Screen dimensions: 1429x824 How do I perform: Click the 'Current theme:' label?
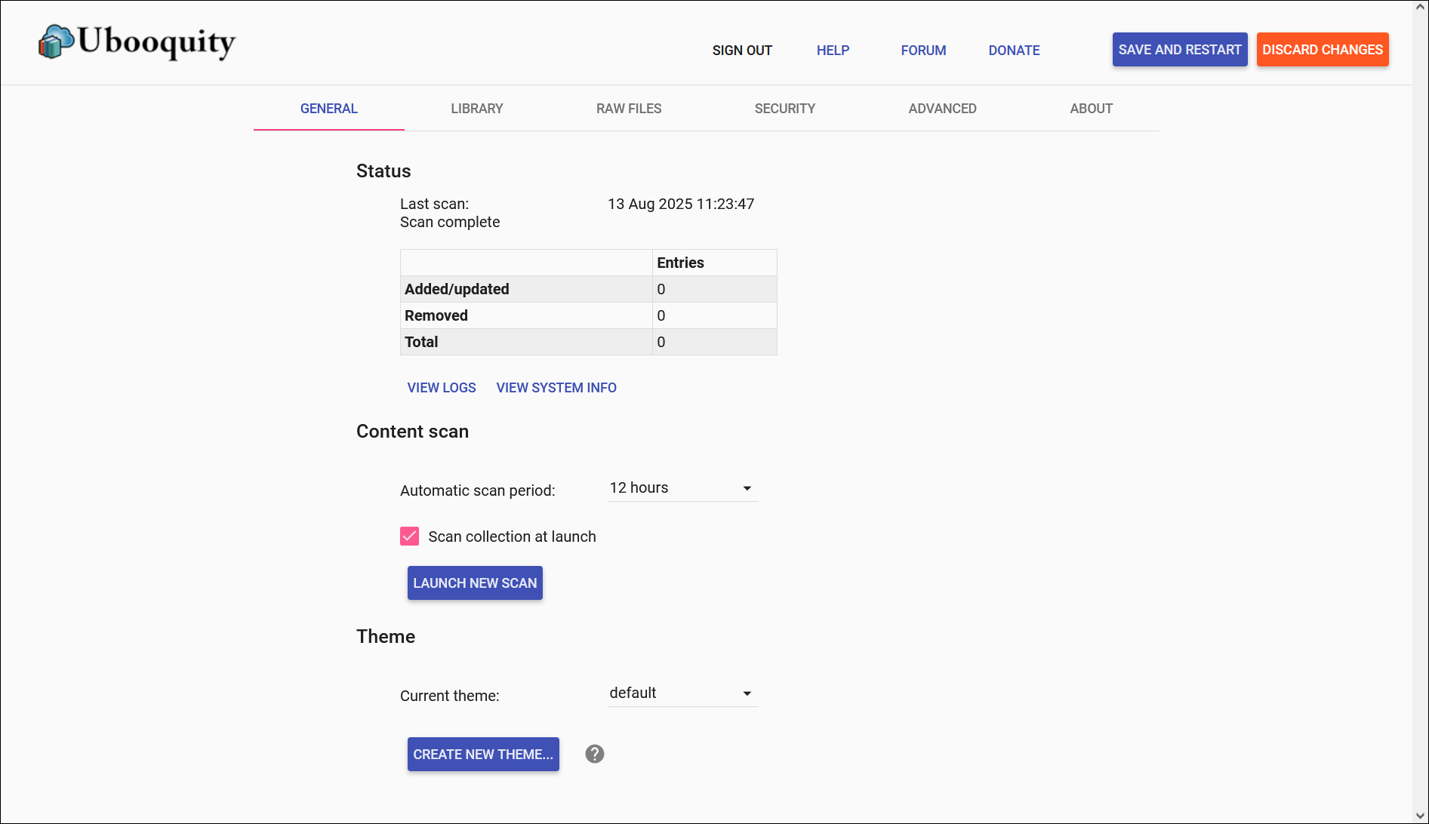point(450,696)
